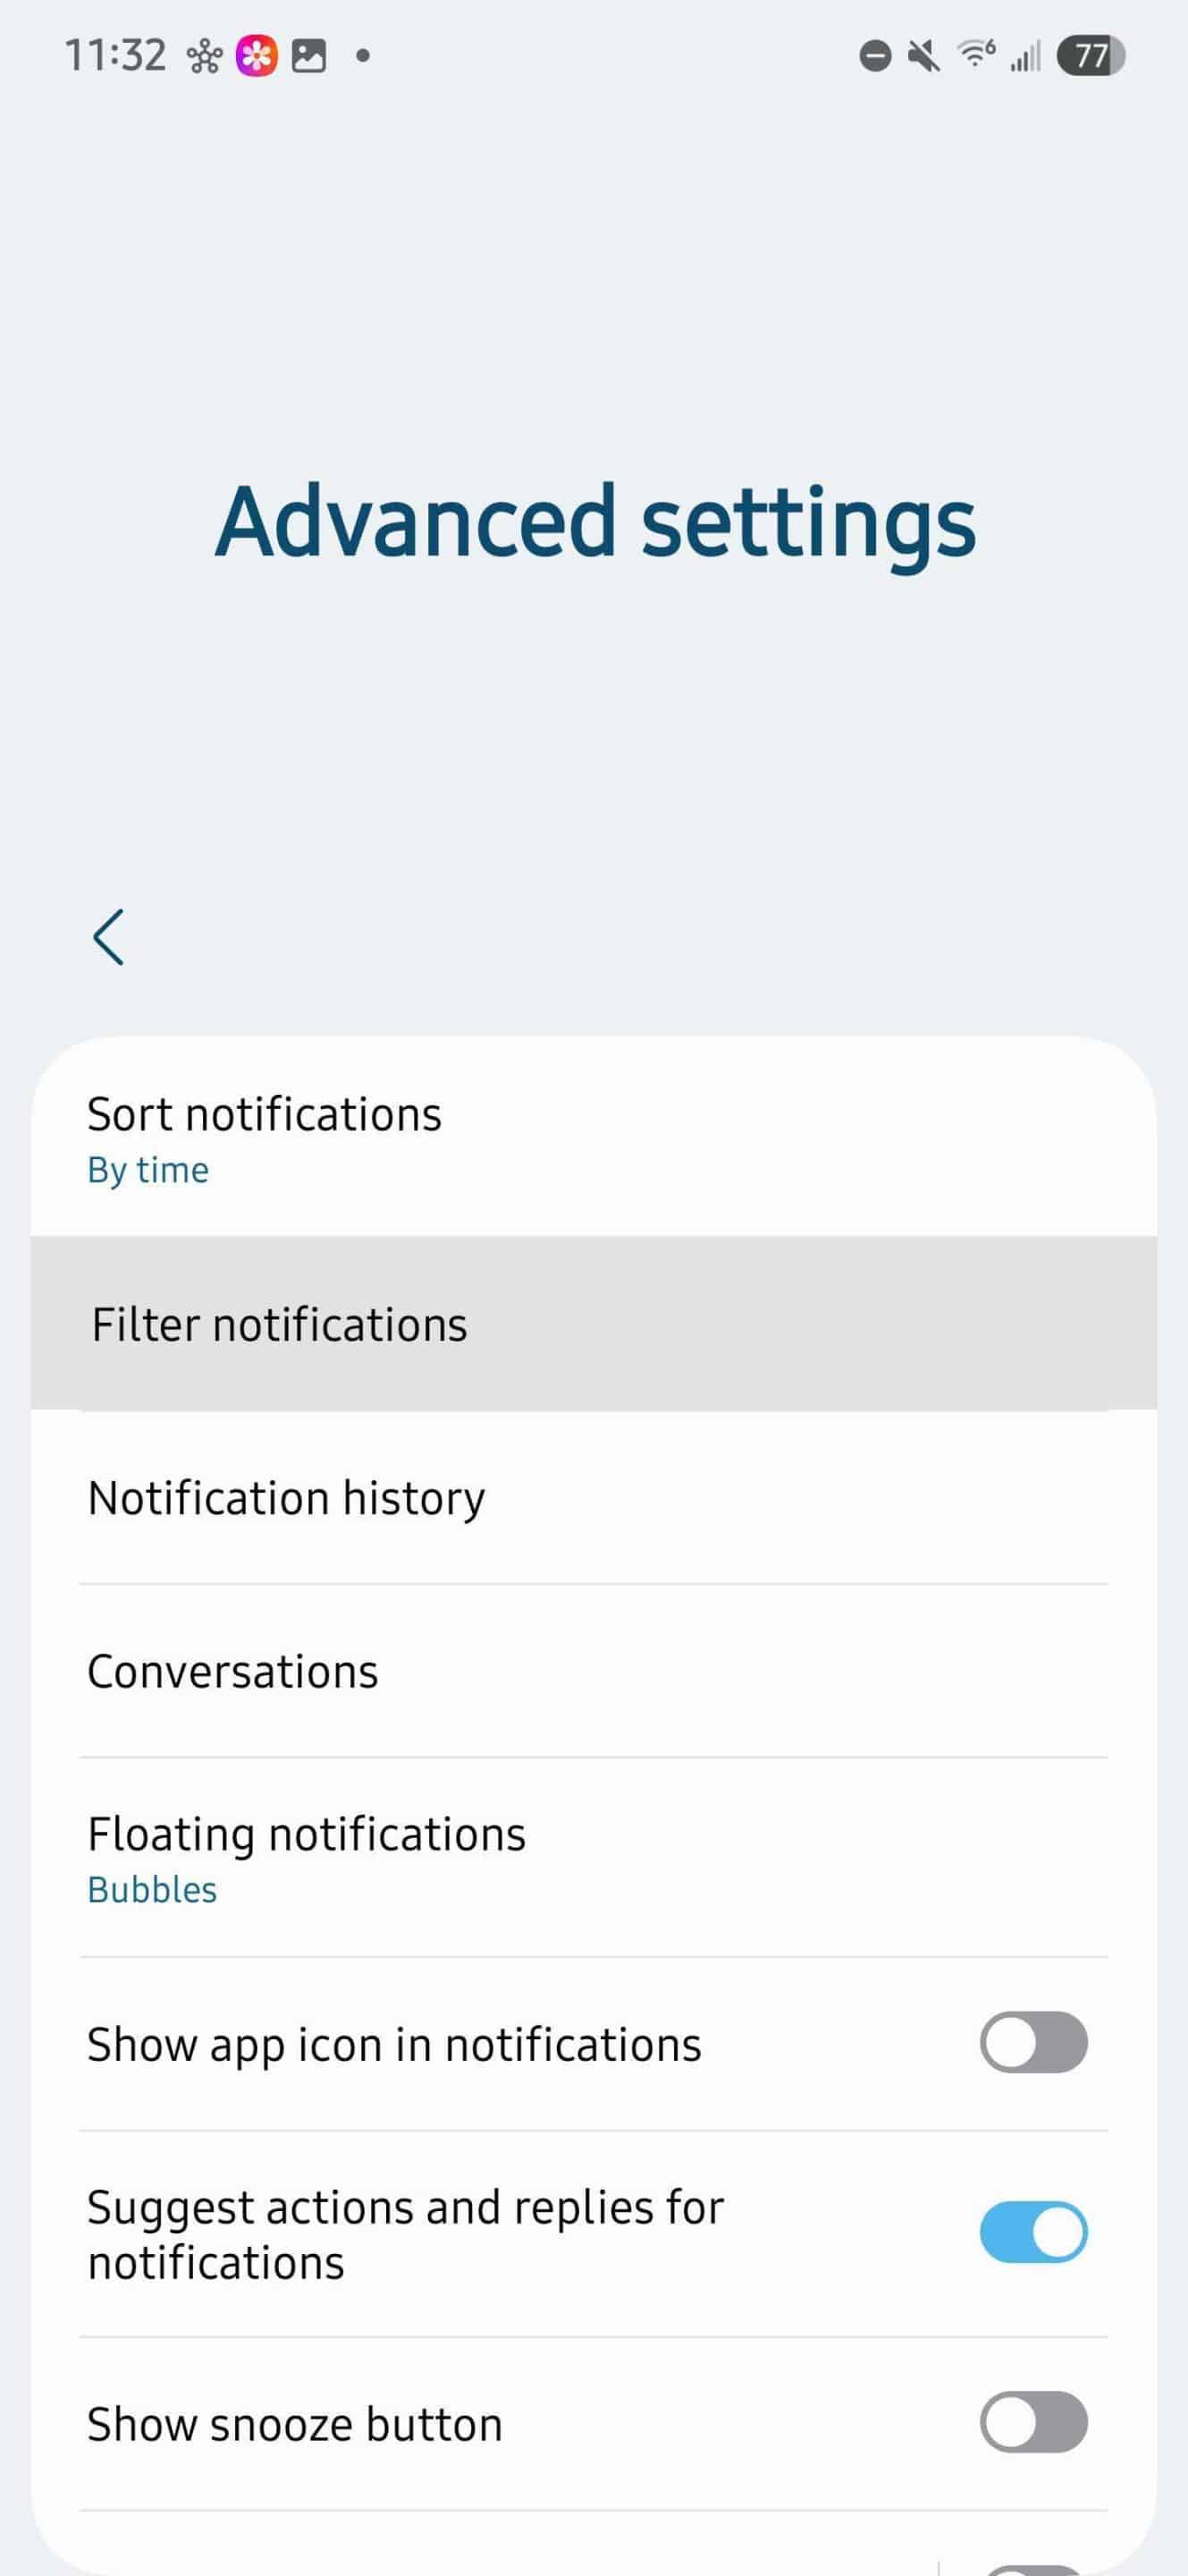Viewport: 1188px width, 2576px height.
Task: Tap the image notification icon in status bar
Action: pyautogui.click(x=308, y=56)
